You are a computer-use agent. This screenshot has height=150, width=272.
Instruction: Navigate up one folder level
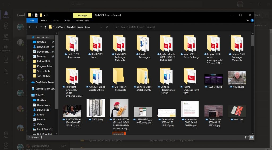[45, 27]
